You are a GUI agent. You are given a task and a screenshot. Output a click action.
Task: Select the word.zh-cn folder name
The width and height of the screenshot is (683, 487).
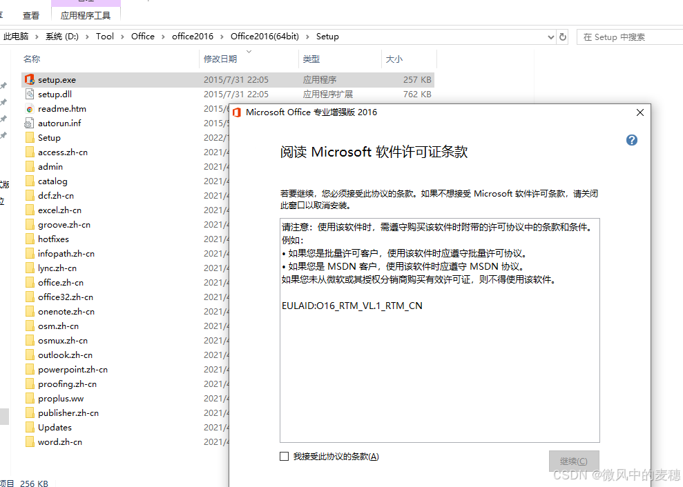tap(60, 441)
